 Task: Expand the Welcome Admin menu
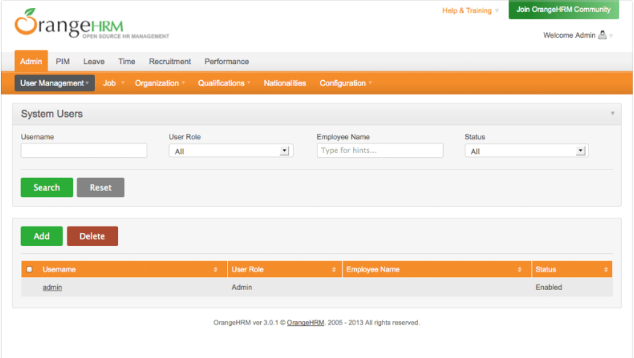[612, 35]
